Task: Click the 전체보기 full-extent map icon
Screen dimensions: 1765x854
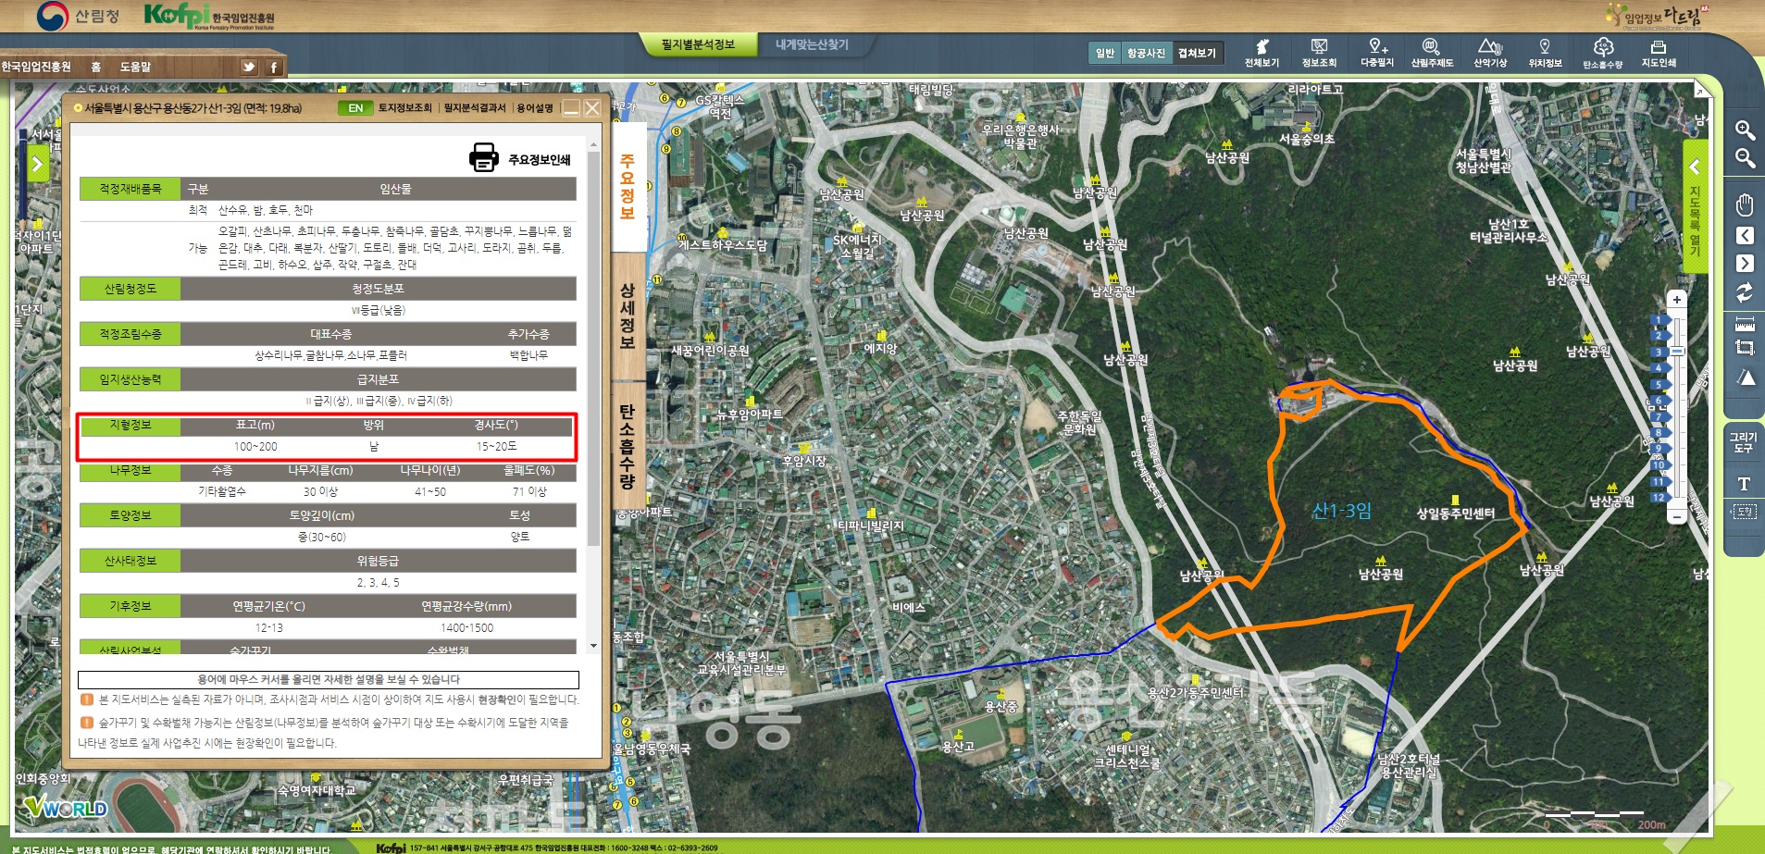Action: (x=1262, y=53)
